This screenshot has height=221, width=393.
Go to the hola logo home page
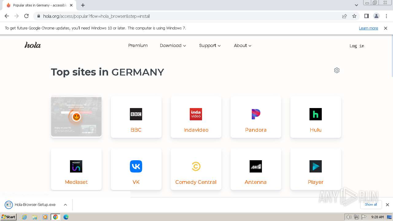pyautogui.click(x=33, y=45)
